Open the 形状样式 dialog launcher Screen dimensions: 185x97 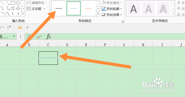[123, 21]
